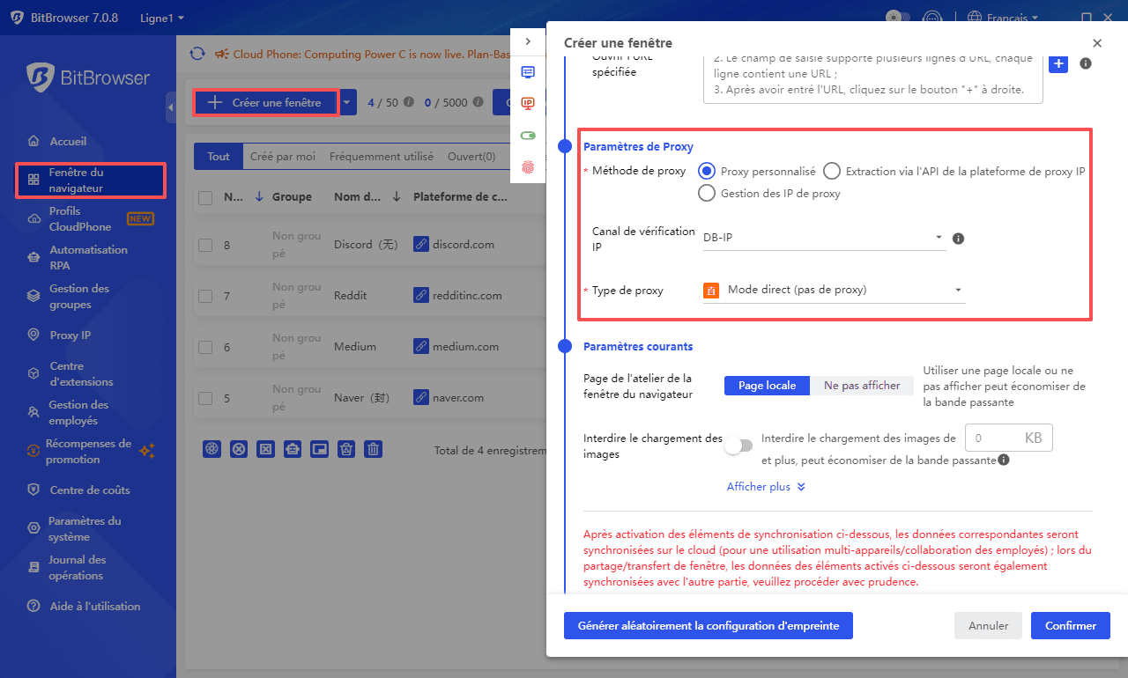Switch to the Créé par moi tab
The height and width of the screenshot is (678, 1128).
(x=282, y=157)
